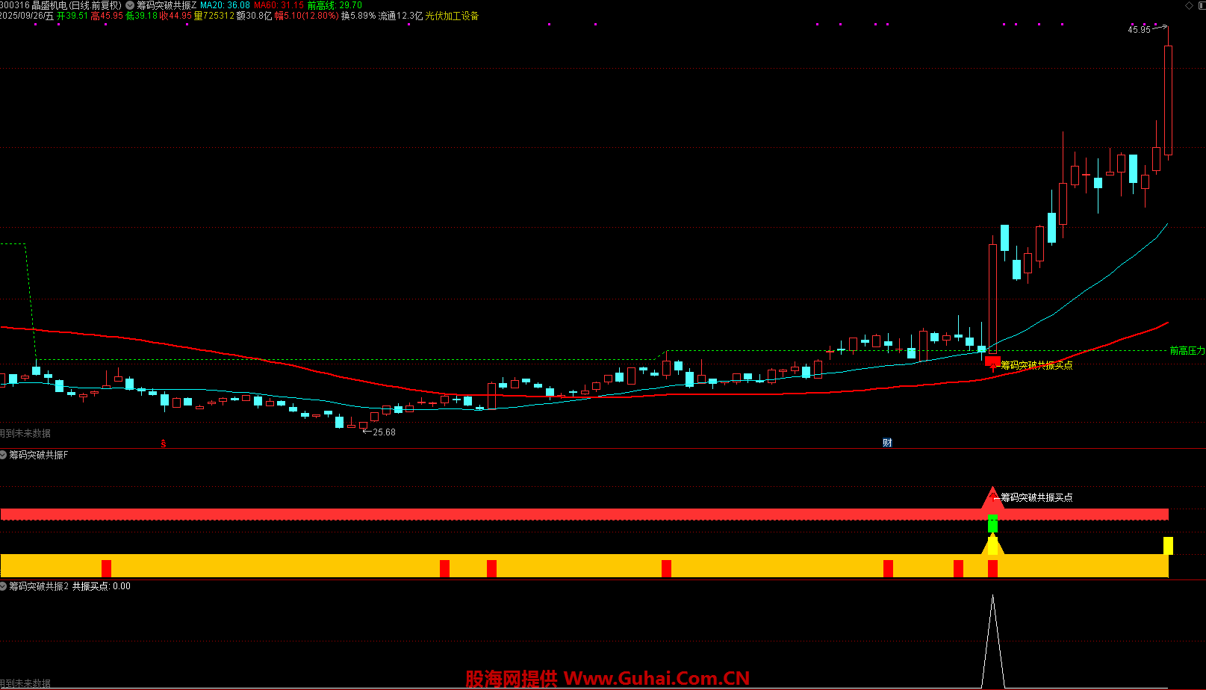1206x690 pixels.
Task: Click the 前高压力 label at the right edge
Action: pyautogui.click(x=1187, y=350)
